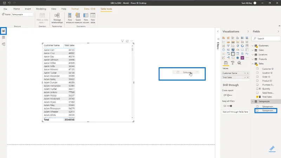Click New measure in ribbon
281x158 pixels.
pos(70,18)
